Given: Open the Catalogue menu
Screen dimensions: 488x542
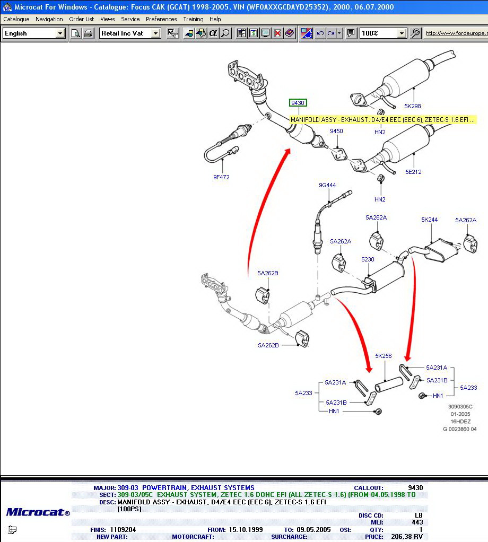Looking at the screenshot, I should (16, 19).
